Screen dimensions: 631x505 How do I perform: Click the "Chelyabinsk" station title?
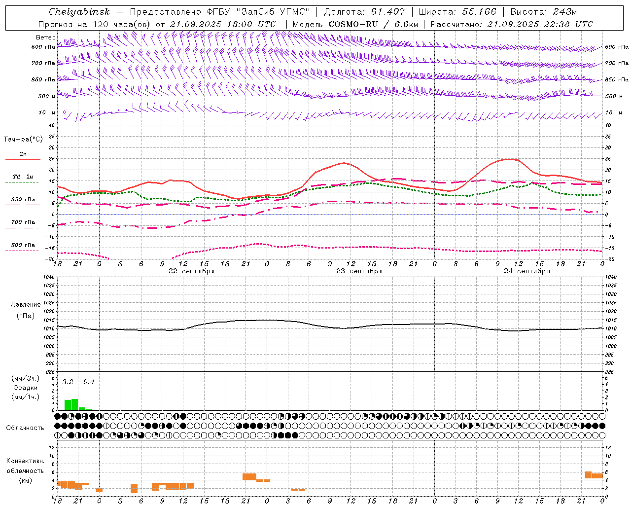(x=79, y=12)
